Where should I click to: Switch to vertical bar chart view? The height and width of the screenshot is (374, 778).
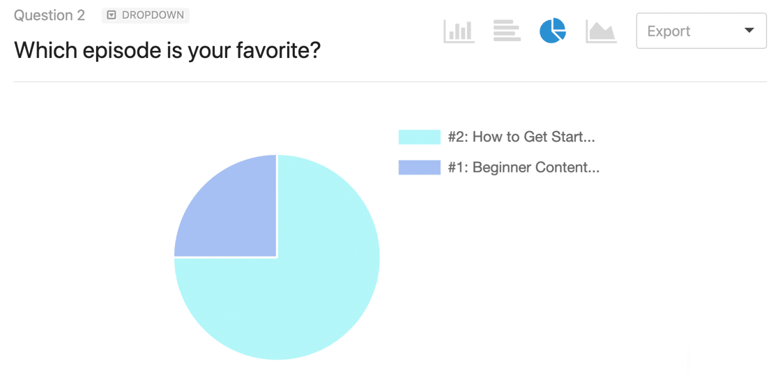pyautogui.click(x=459, y=31)
